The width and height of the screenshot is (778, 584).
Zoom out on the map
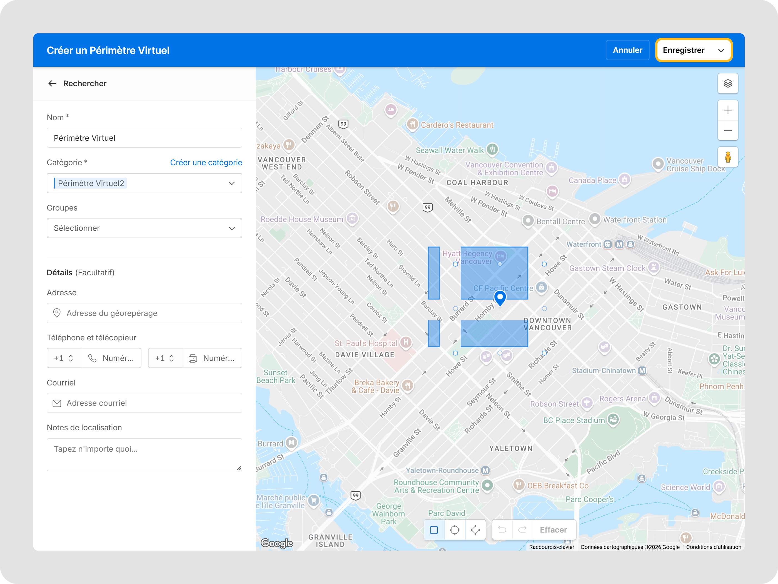(x=728, y=131)
